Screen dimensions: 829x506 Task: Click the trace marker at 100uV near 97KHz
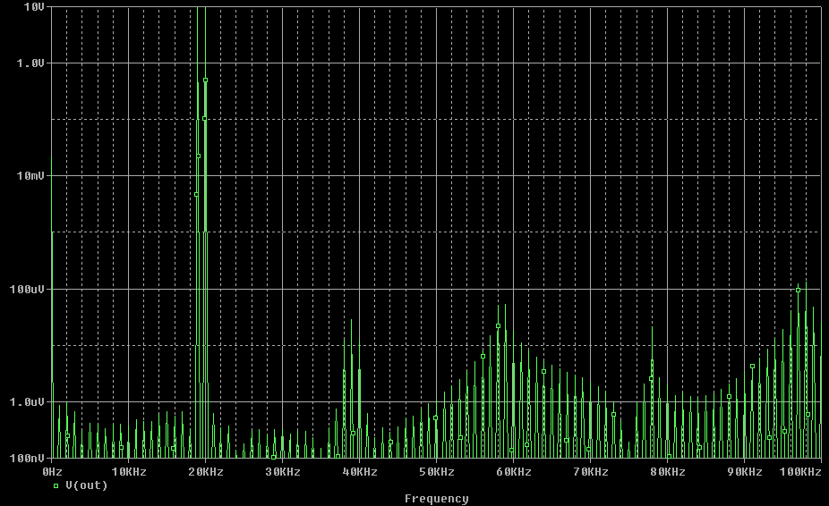click(799, 290)
